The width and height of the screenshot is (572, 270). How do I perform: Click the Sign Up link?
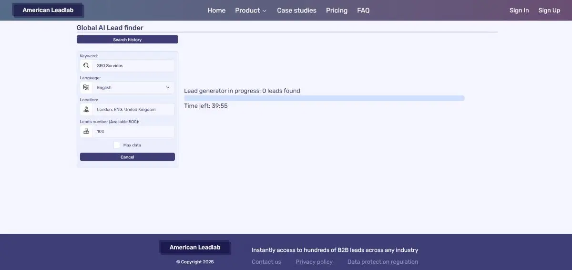point(549,10)
